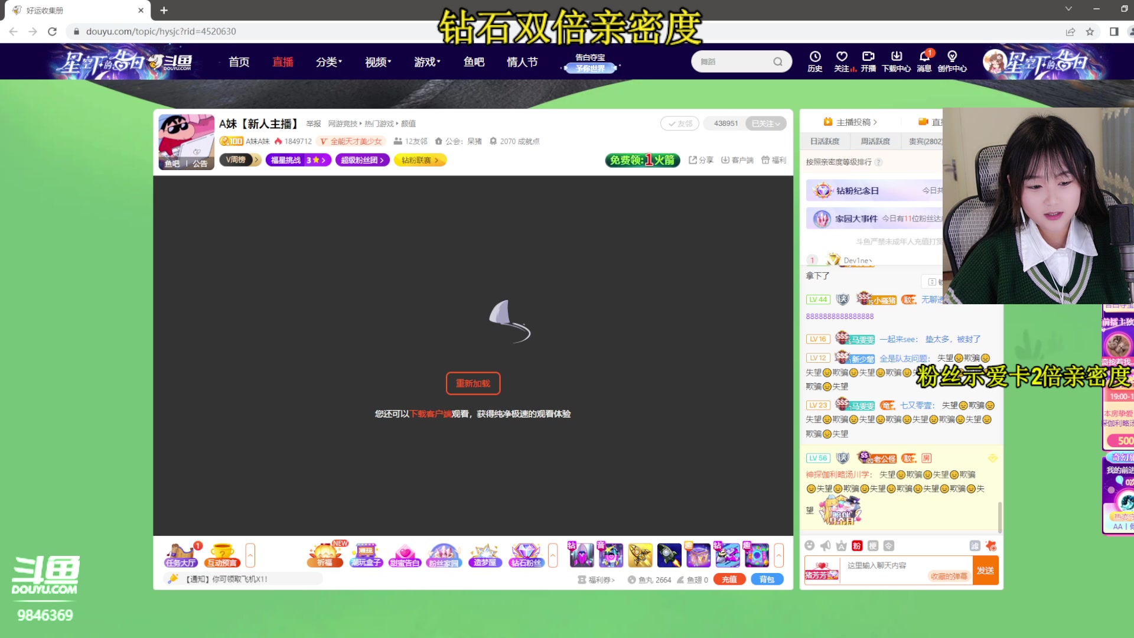Click the 免费领1火箭 banner button
Image resolution: width=1134 pixels, height=638 pixels.
point(643,160)
